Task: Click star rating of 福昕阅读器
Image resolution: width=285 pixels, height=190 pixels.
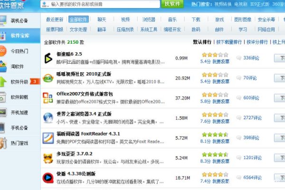Action: (215, 134)
